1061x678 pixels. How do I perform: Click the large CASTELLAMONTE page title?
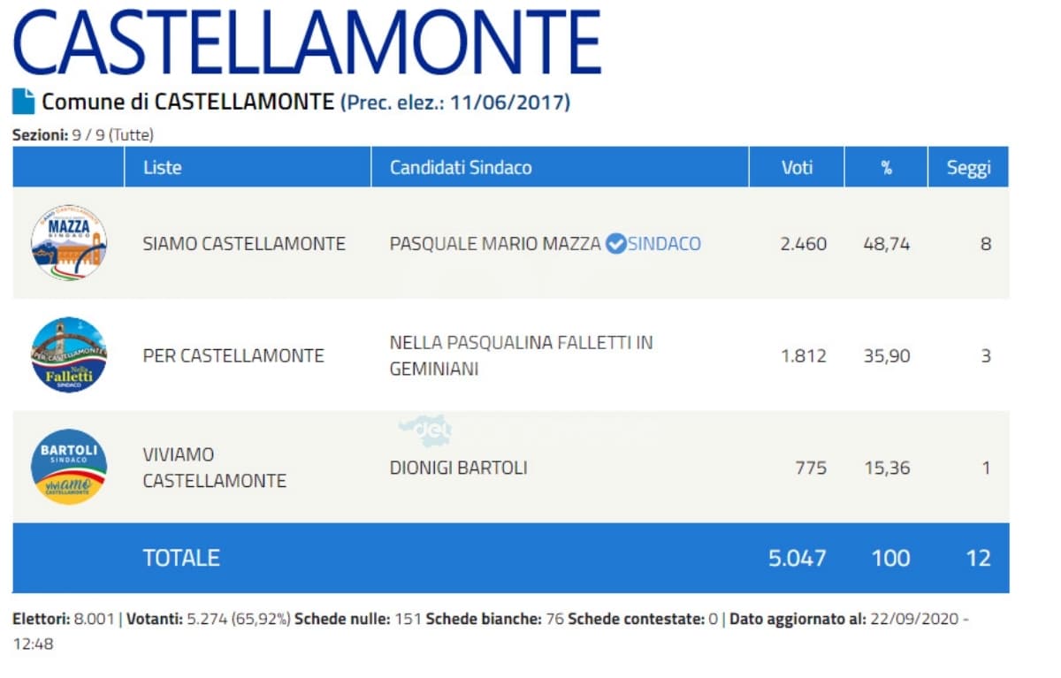click(x=307, y=42)
